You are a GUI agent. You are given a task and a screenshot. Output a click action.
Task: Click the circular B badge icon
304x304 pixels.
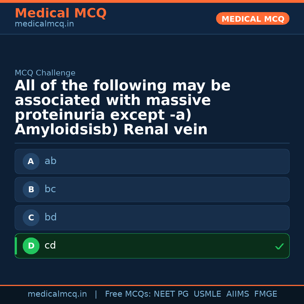coord(31,189)
